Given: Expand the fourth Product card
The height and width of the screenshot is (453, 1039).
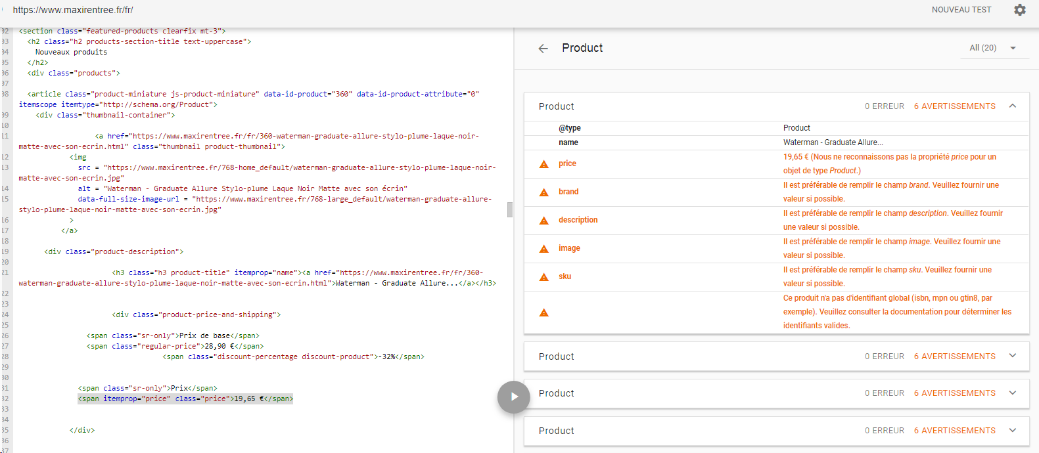Looking at the screenshot, I should click(1013, 430).
